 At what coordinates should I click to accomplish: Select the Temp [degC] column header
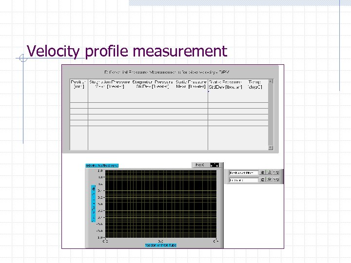[255, 84]
